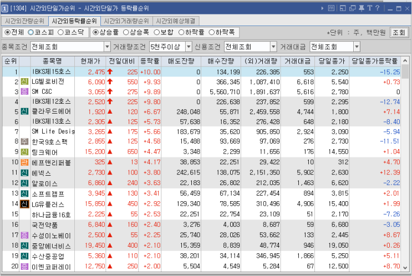Click the 신 badge beside 알로이스
This screenshot has width=412, height=276.
click(24, 183)
